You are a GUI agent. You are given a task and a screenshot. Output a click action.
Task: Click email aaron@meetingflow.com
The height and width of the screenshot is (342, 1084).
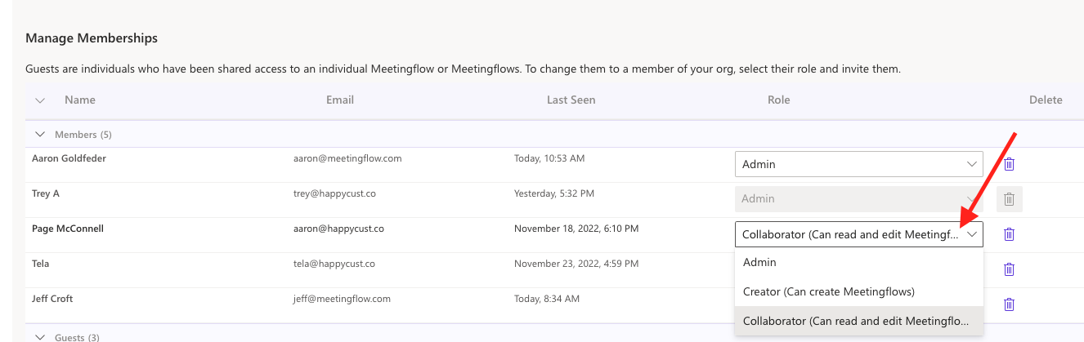pos(347,158)
